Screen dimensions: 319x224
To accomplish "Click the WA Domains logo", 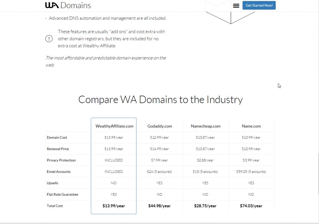I will [68, 6].
